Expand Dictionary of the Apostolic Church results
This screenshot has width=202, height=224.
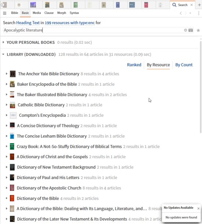pyautogui.click(x=7, y=188)
